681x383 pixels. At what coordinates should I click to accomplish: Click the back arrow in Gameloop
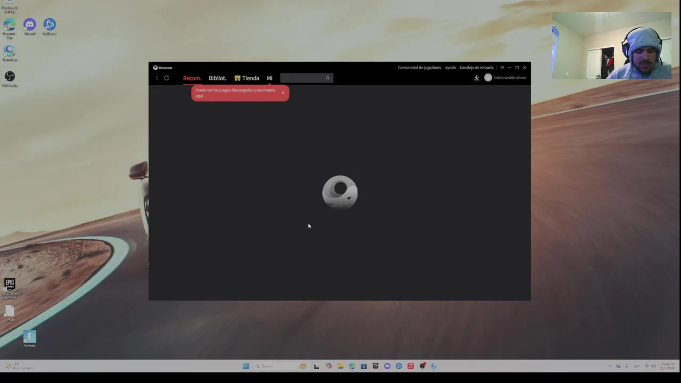[x=157, y=78]
